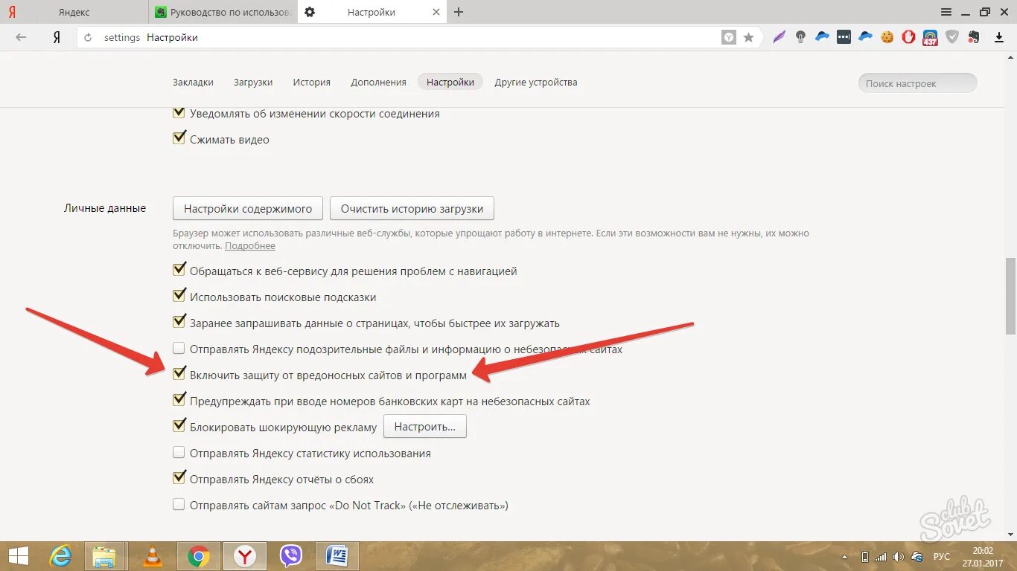The height and width of the screenshot is (571, 1017).
Task: Open a new tab with the plus button
Action: [459, 12]
